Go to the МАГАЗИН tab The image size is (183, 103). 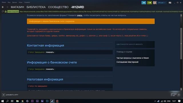17,7
